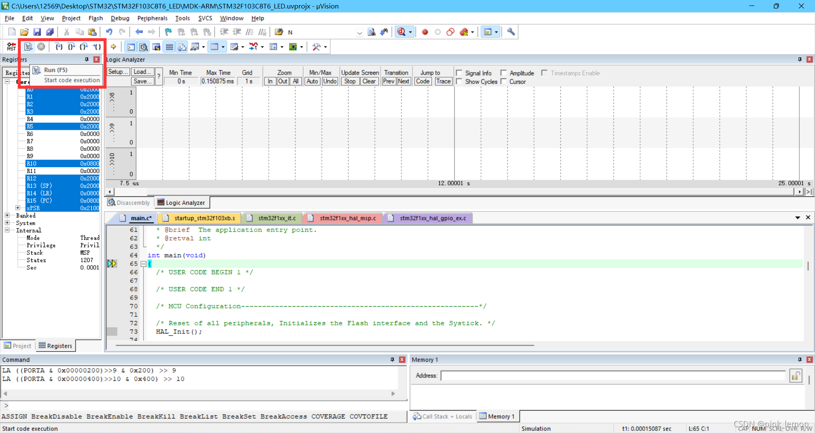The image size is (815, 433).
Task: Click the Zoom All button
Action: pos(295,81)
